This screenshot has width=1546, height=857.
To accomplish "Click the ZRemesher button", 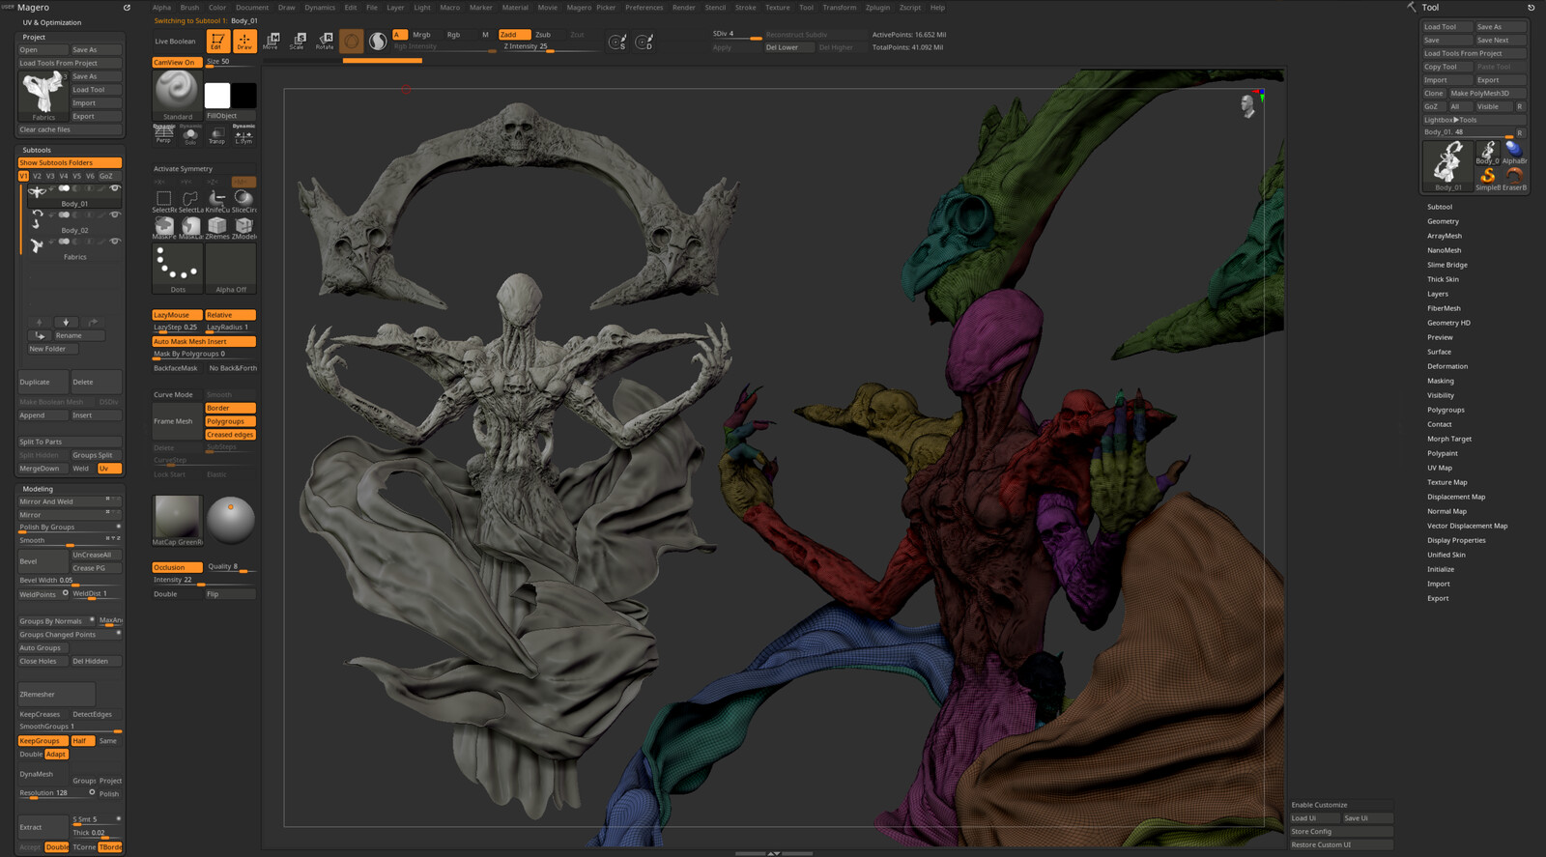I will pos(55,694).
